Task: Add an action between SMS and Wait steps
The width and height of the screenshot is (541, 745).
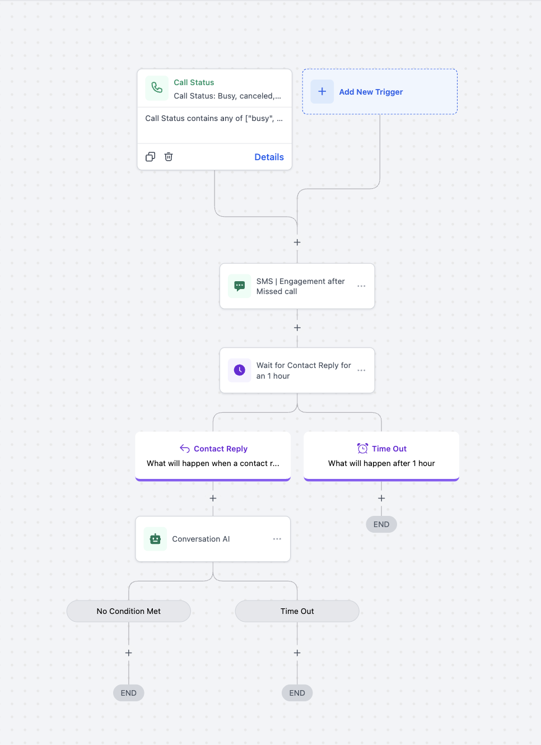Action: click(297, 328)
